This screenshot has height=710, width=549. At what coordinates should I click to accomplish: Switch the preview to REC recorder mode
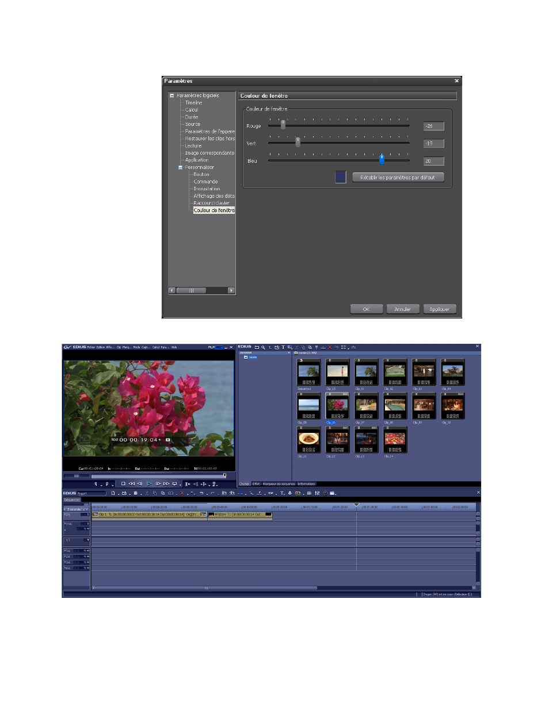[219, 347]
